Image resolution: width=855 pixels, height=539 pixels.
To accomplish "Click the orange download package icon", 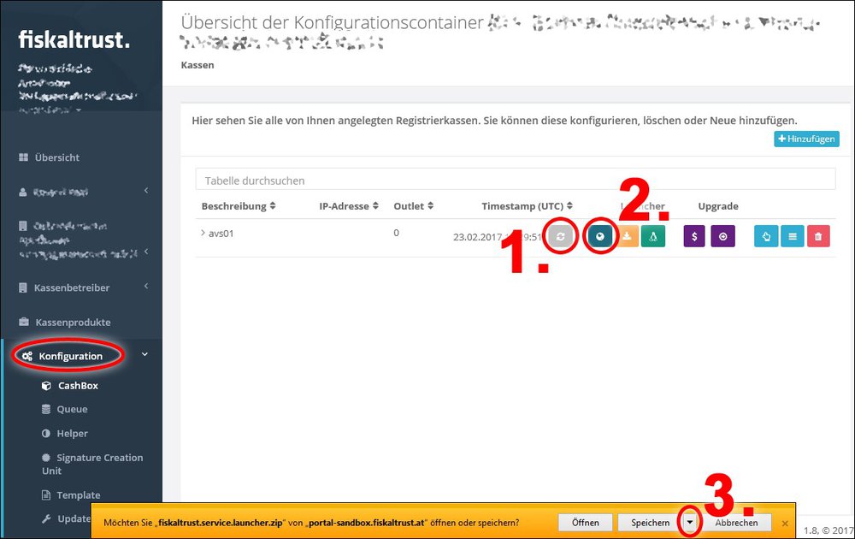I will click(627, 235).
